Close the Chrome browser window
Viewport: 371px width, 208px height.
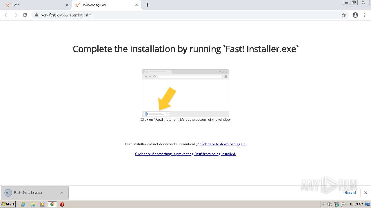click(x=363, y=3)
